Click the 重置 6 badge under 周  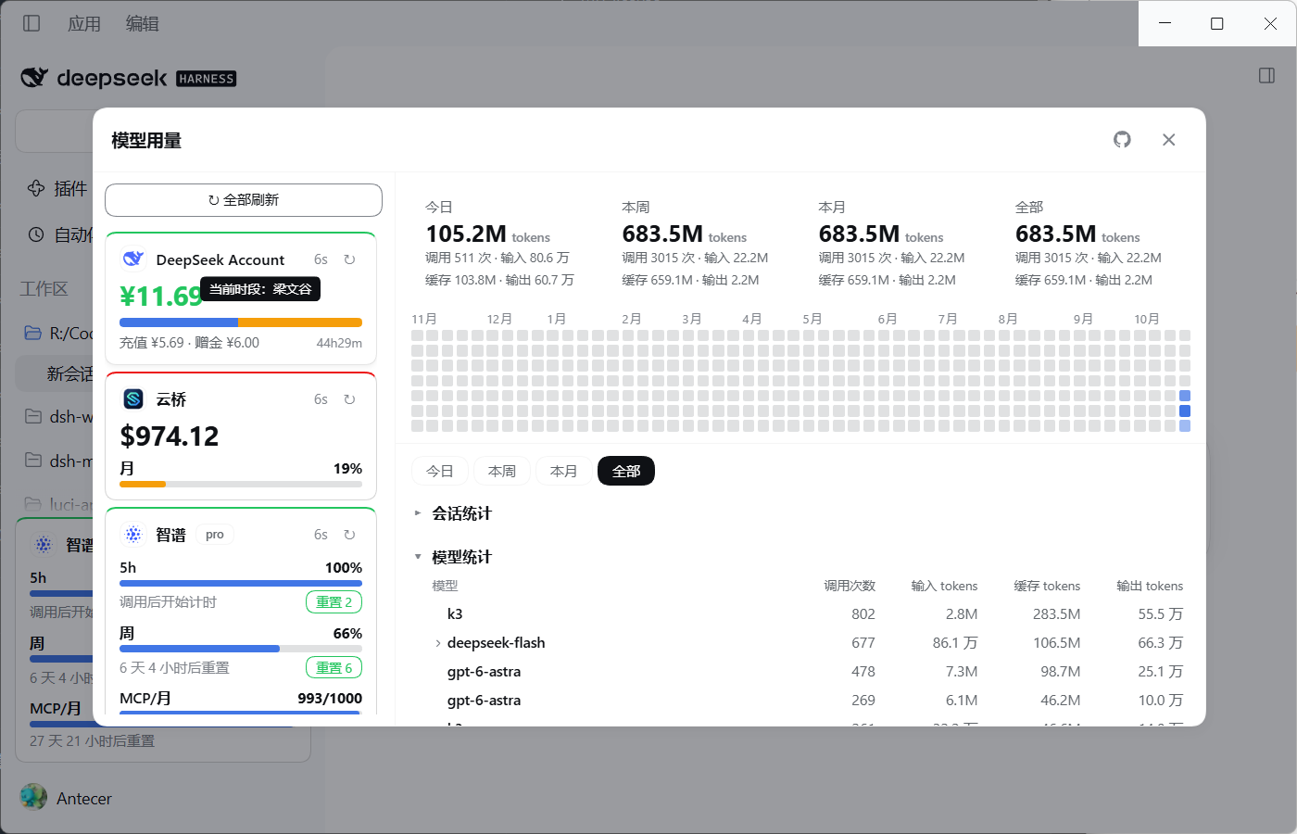click(x=334, y=668)
